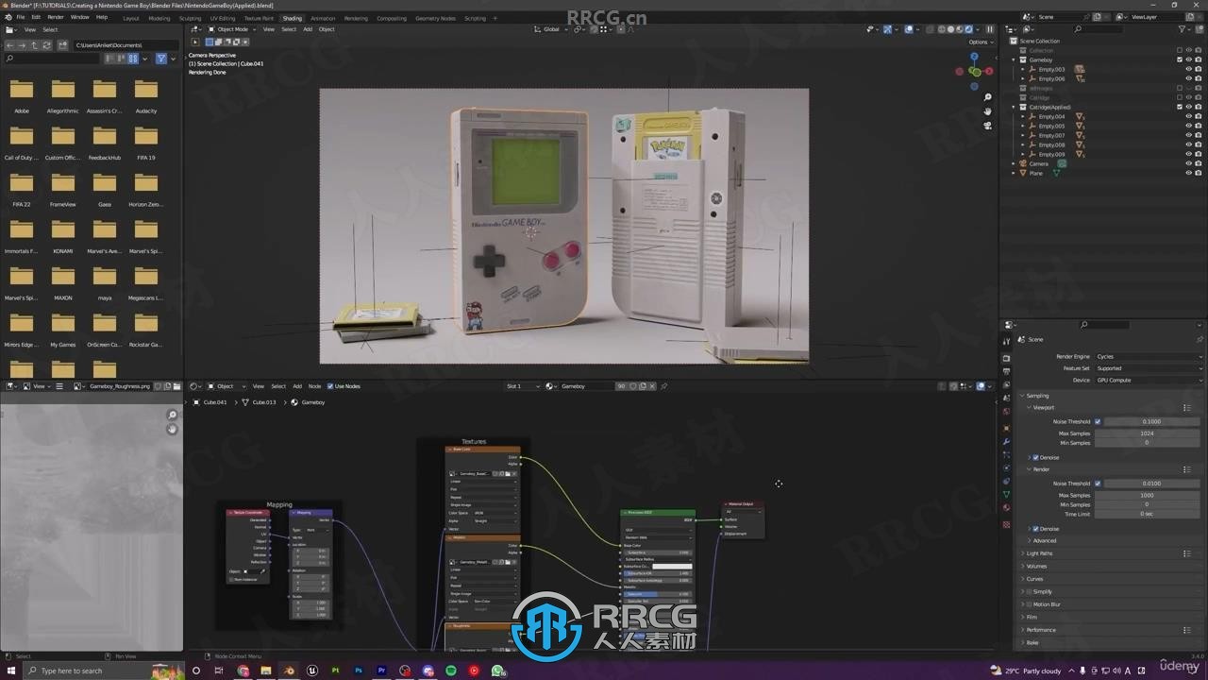The width and height of the screenshot is (1208, 680).
Task: Open Photoshop from the taskbar
Action: point(359,671)
